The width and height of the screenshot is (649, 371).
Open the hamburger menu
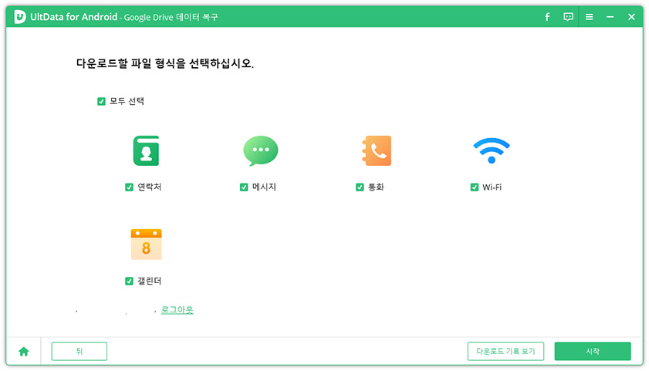[x=589, y=17]
